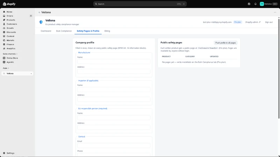Click the Manufacturer Address field
Screen dimensions: 280x157
click(x=114, y=72)
